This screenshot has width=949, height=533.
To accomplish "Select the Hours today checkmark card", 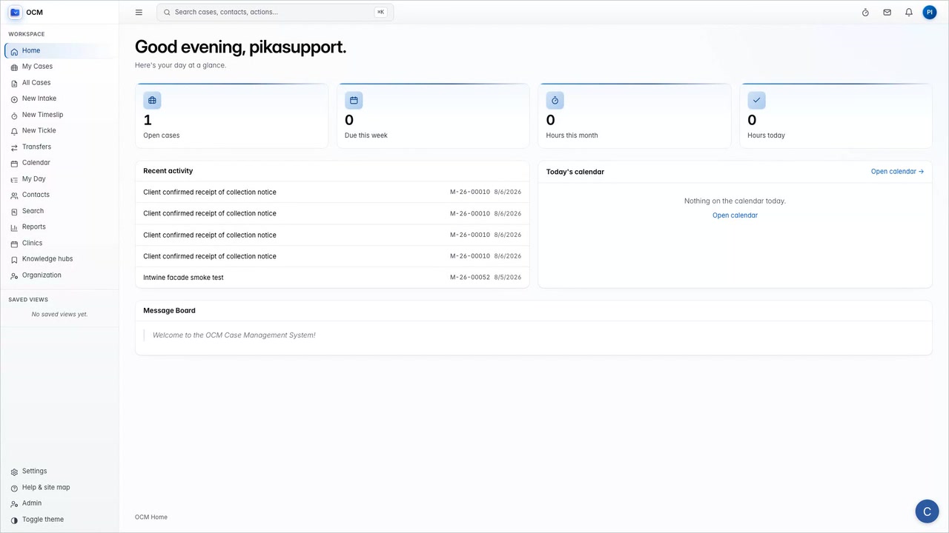I will (836, 115).
